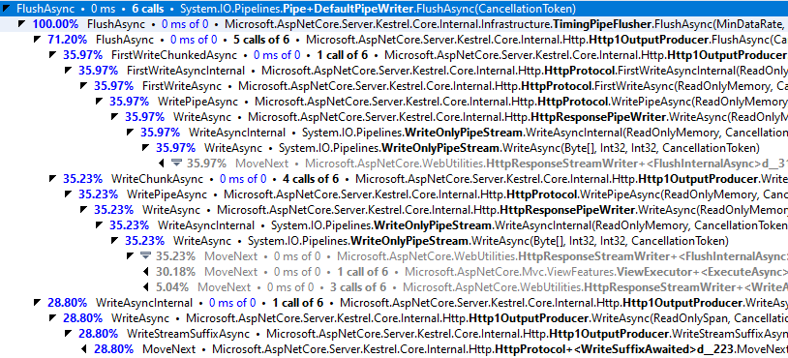Click 'HttpResponsePipeWriter' text on 35.23% row
The width and height of the screenshot is (788, 358).
pyautogui.click(x=567, y=210)
